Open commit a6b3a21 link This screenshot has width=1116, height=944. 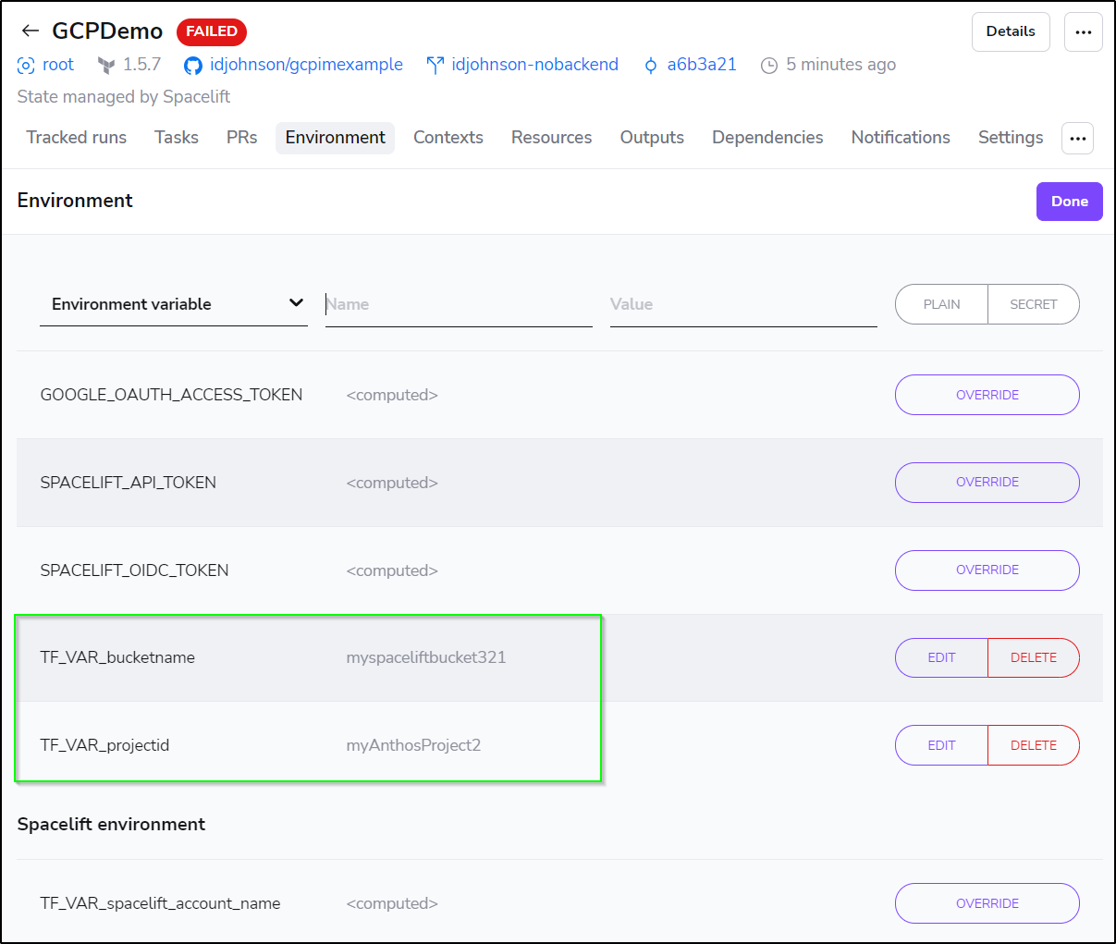[x=702, y=65]
